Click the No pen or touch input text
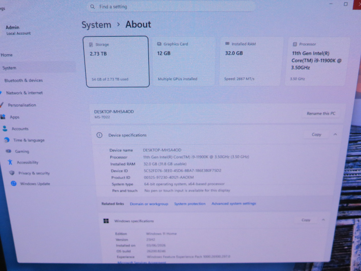This screenshot has width=361, height=271. 187,190
